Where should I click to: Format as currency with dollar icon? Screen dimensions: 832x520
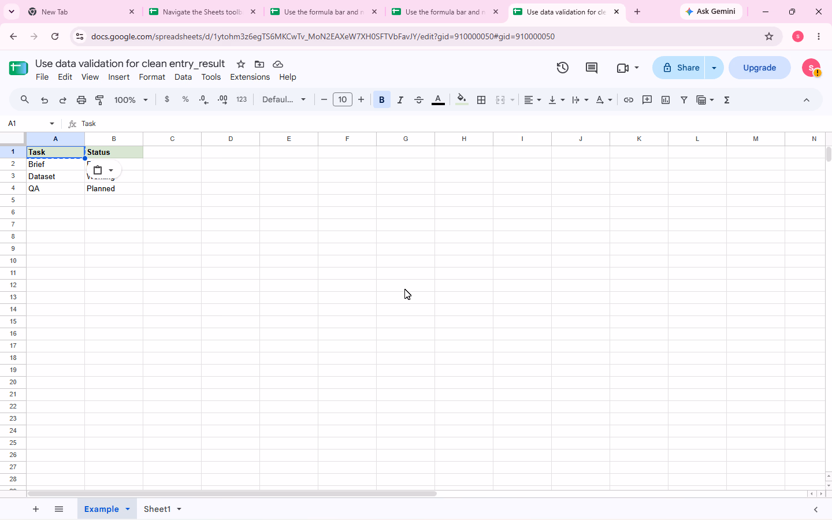(x=167, y=99)
